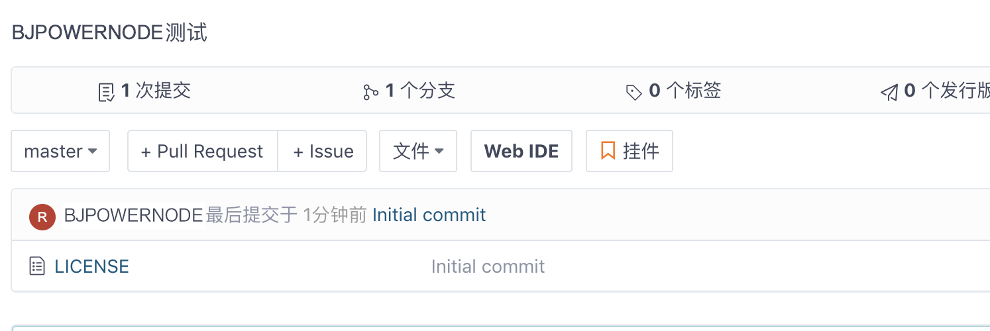Viewport: 990px width, 331px height.
Task: Click the commits icon beside 次提交
Action: (106, 92)
